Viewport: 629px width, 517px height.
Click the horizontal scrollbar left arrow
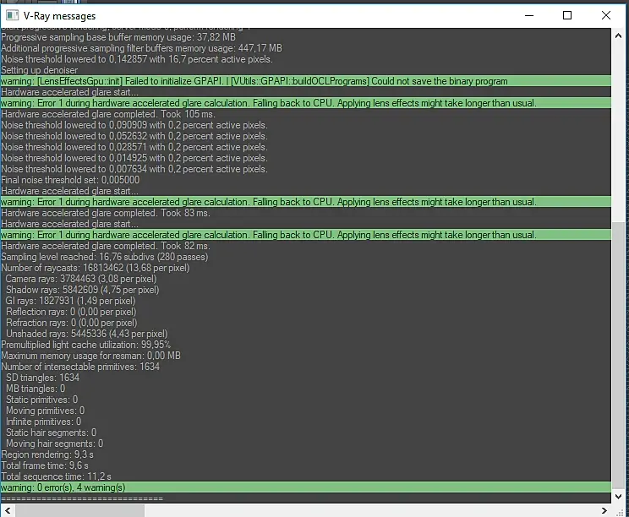[x=8, y=510]
